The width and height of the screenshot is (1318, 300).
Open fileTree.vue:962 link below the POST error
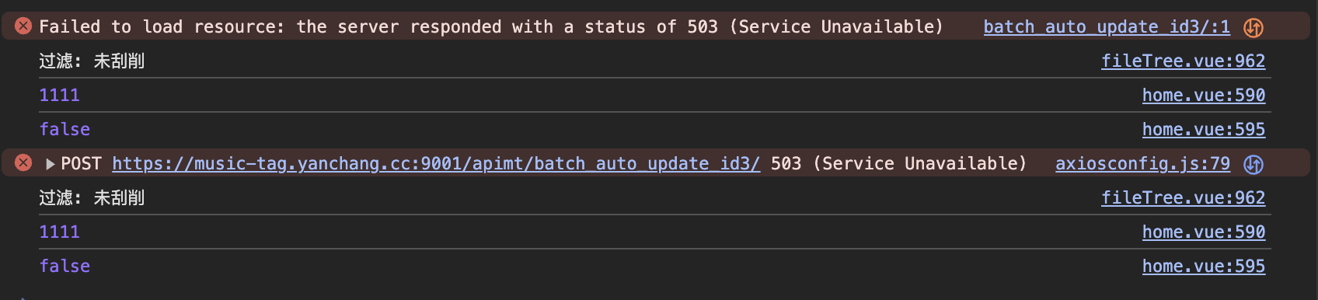coord(1183,198)
